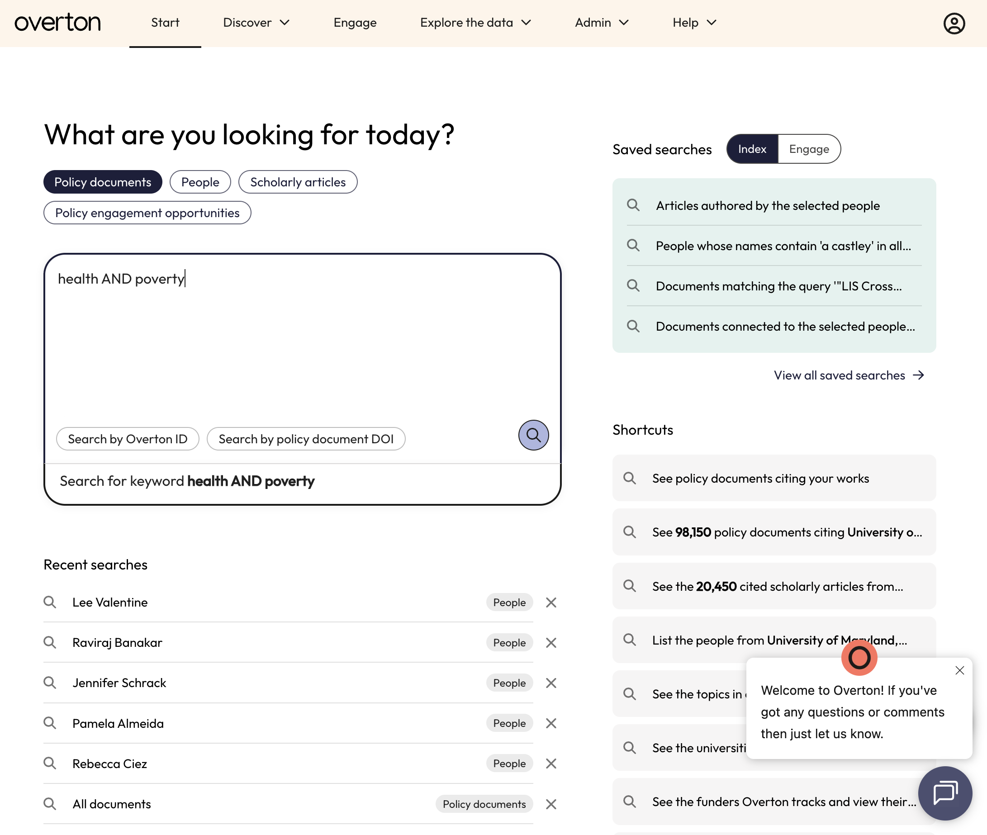Open the Engage navigation item
The image size is (987, 835).
(x=355, y=22)
